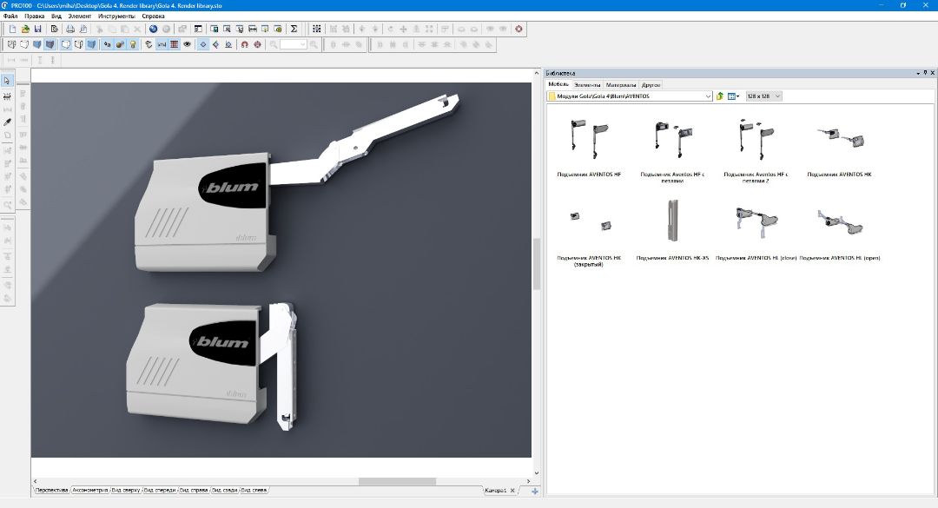The width and height of the screenshot is (938, 508).
Task: Click the Sigma report icon
Action: tap(293, 29)
